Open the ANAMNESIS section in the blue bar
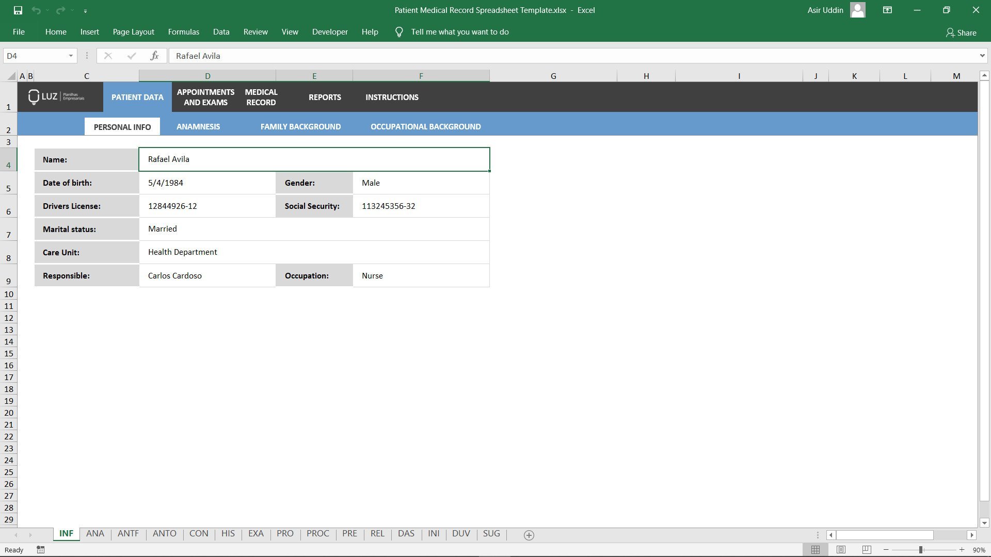This screenshot has height=557, width=991. 198,126
